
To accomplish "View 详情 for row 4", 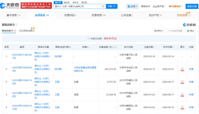I will (191, 95).
